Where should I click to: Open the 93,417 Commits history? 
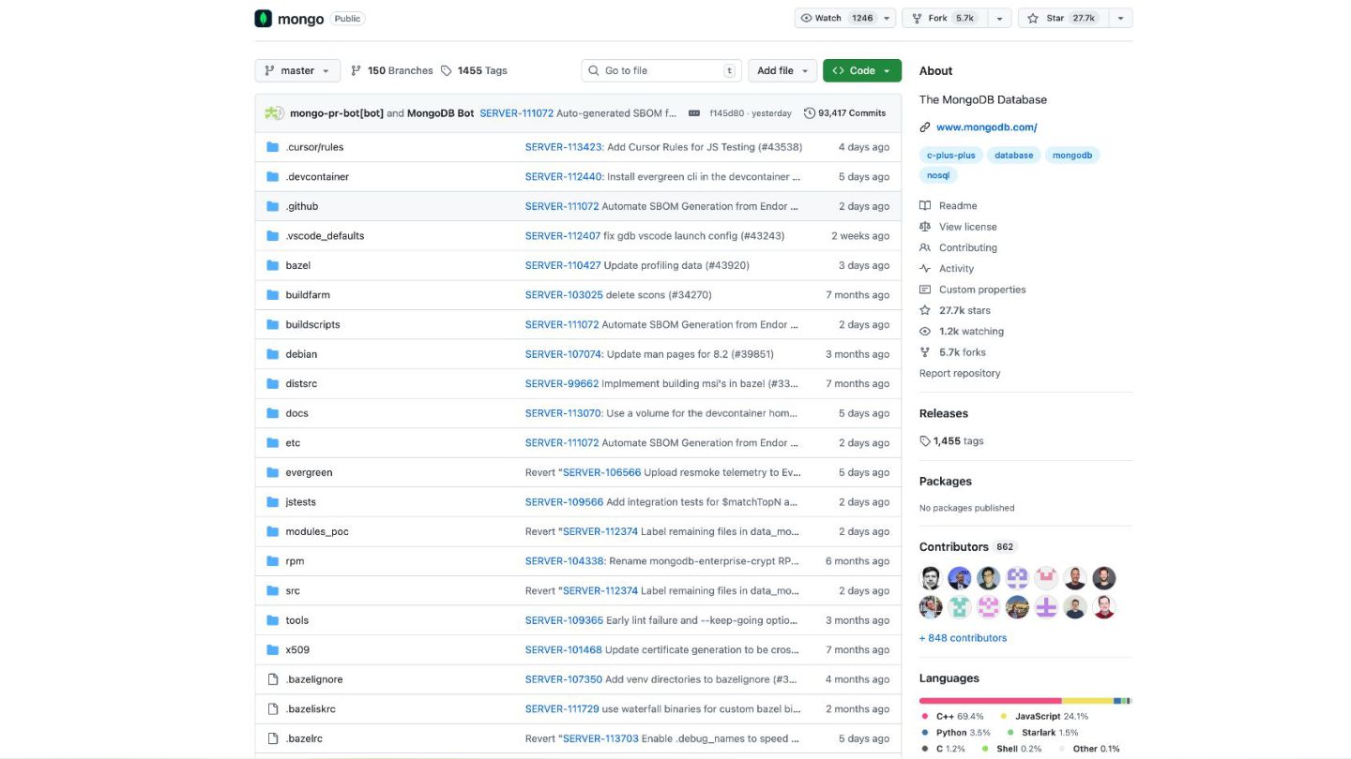pyautogui.click(x=845, y=113)
